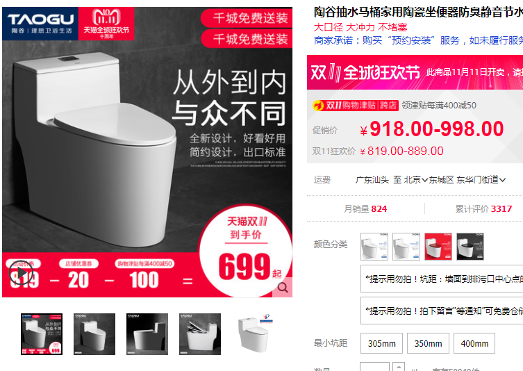Select the first gallery thumbnail with red banner
Image resolution: width=523 pixels, height=371 pixels.
(x=42, y=334)
